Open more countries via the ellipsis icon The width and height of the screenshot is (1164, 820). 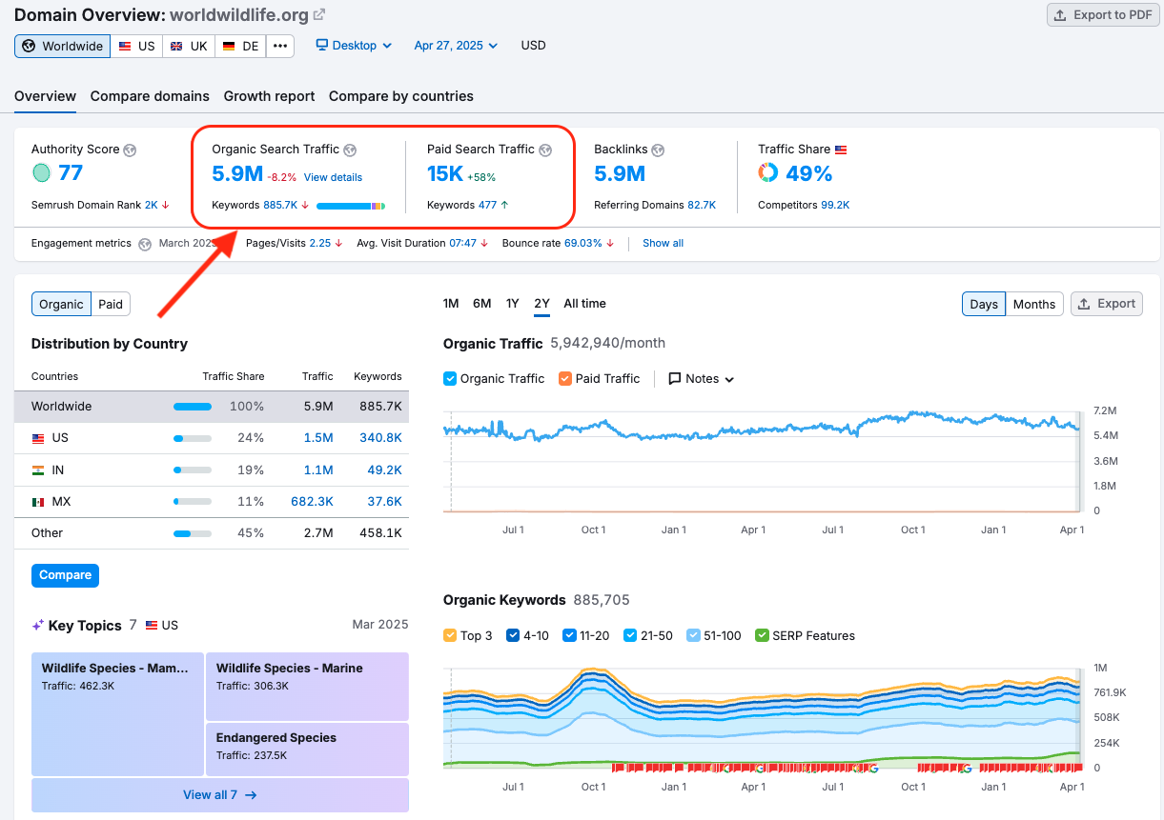point(279,45)
